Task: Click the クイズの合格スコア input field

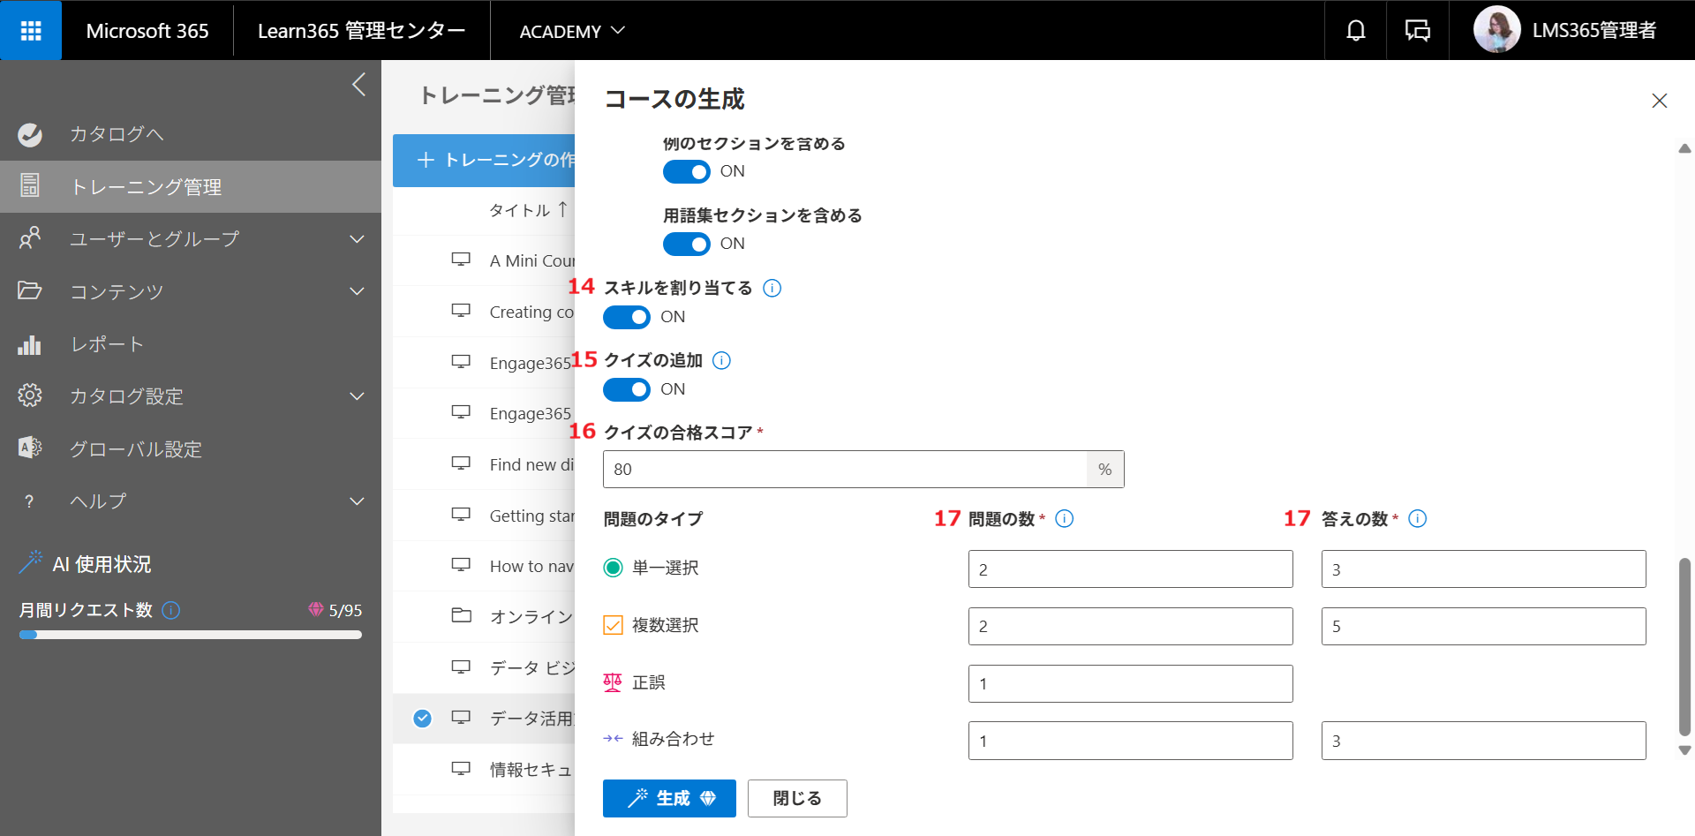Action: (x=845, y=469)
